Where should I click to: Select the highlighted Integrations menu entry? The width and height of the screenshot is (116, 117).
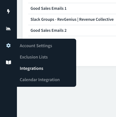(x=31, y=68)
